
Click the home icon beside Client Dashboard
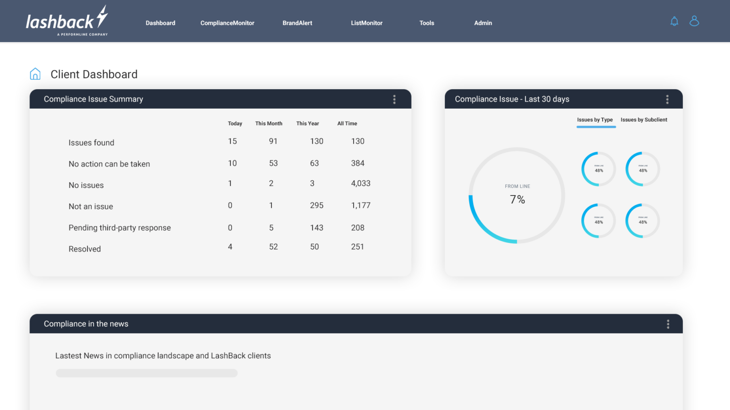pos(35,74)
